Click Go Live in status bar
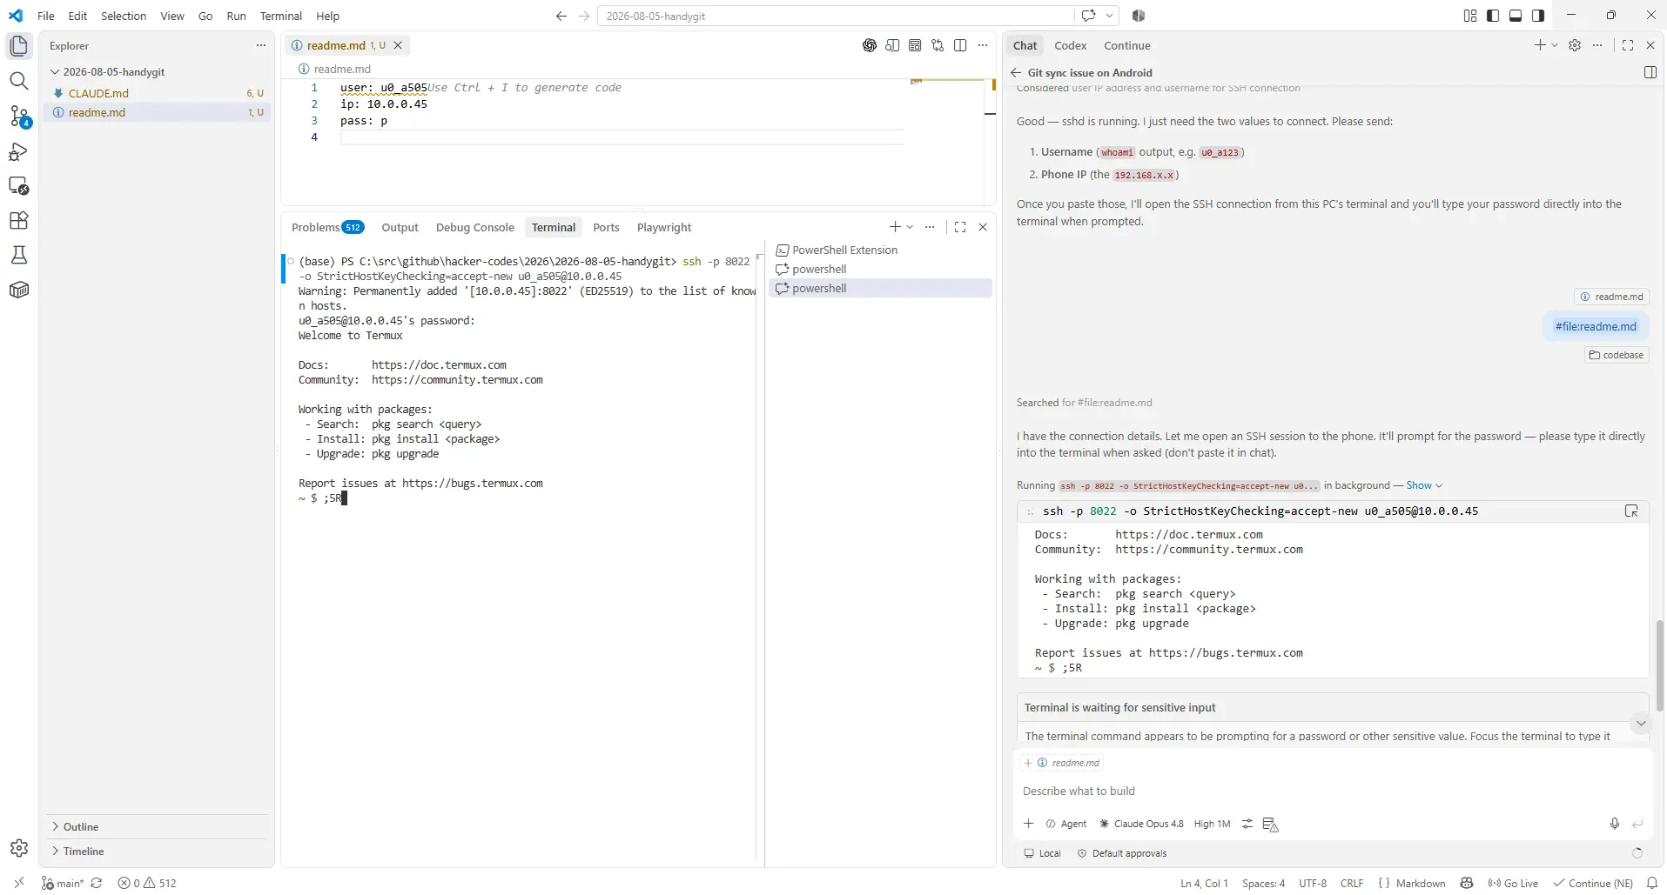Viewport: 1667px width, 895px height. [x=1513, y=883]
